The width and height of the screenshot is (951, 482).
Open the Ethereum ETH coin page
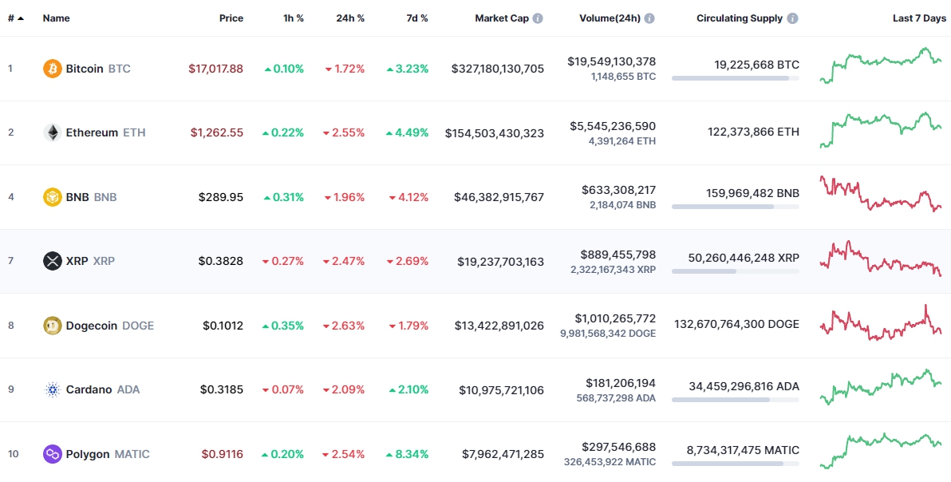[105, 132]
